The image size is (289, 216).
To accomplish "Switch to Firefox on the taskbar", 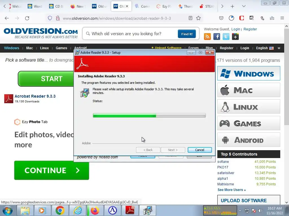I will 95,210.
